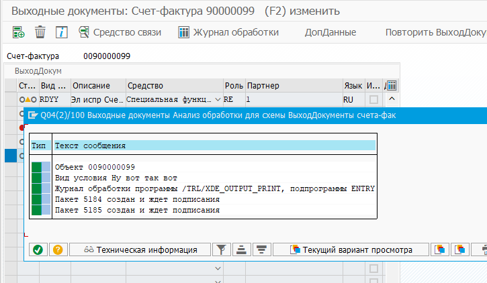Screen dimensions: 487x283
Task: Toggle the bottom checkbox below the dialog
Action: tap(373, 280)
